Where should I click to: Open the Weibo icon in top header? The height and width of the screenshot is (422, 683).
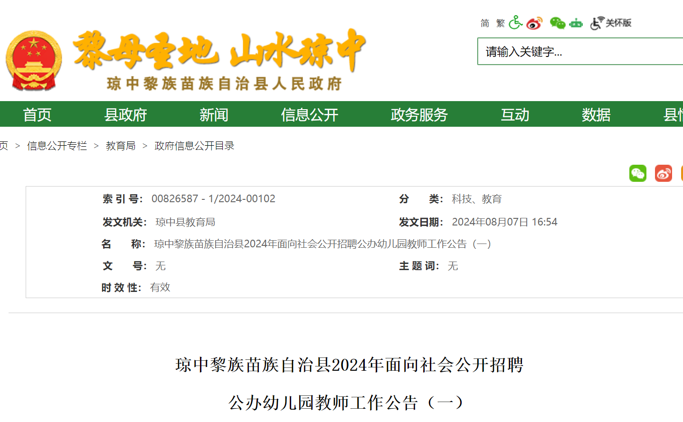[x=534, y=23]
